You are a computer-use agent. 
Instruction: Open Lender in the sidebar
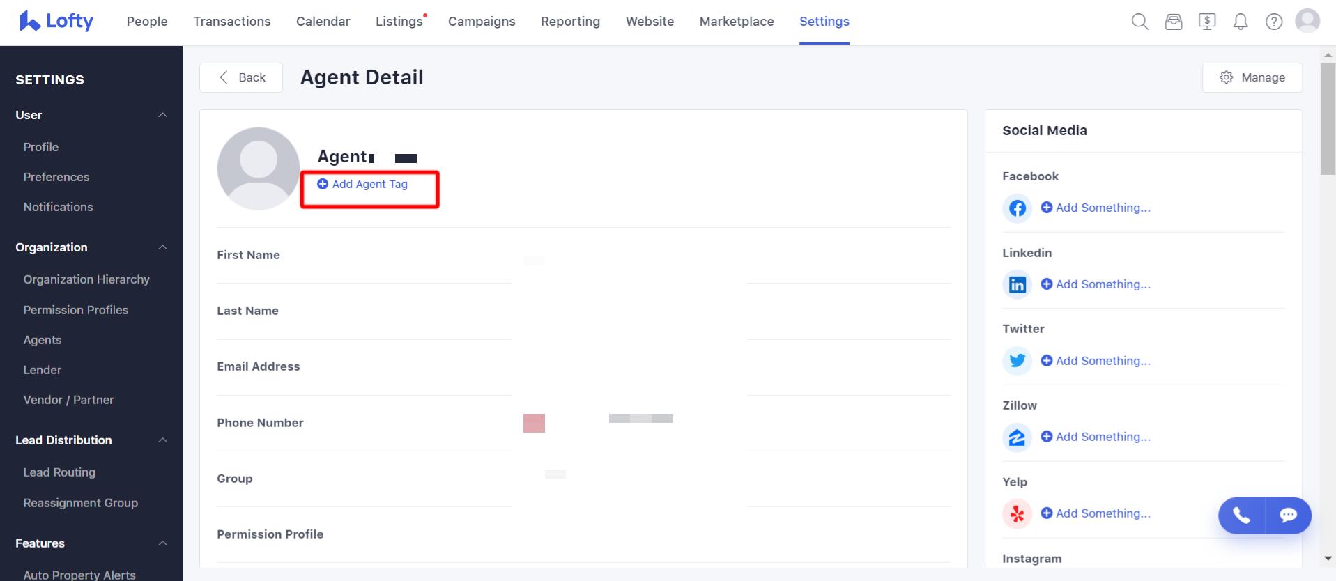click(x=43, y=370)
